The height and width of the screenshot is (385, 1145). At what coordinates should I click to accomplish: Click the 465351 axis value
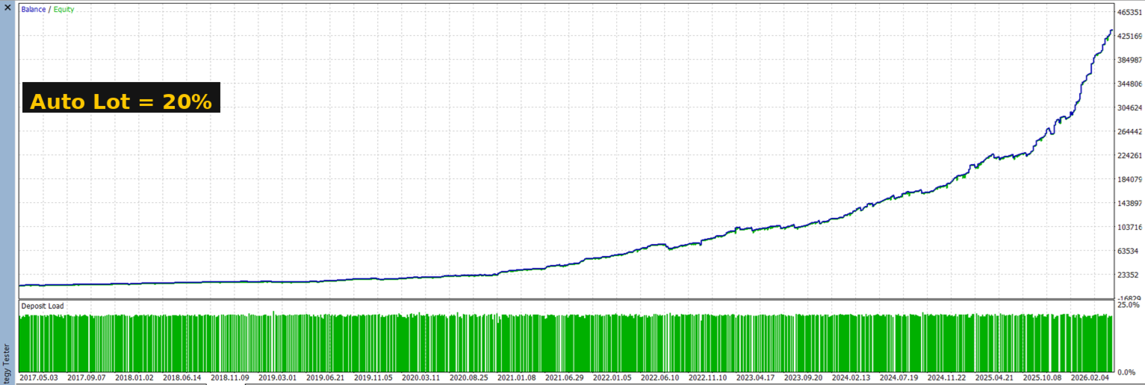point(1129,13)
